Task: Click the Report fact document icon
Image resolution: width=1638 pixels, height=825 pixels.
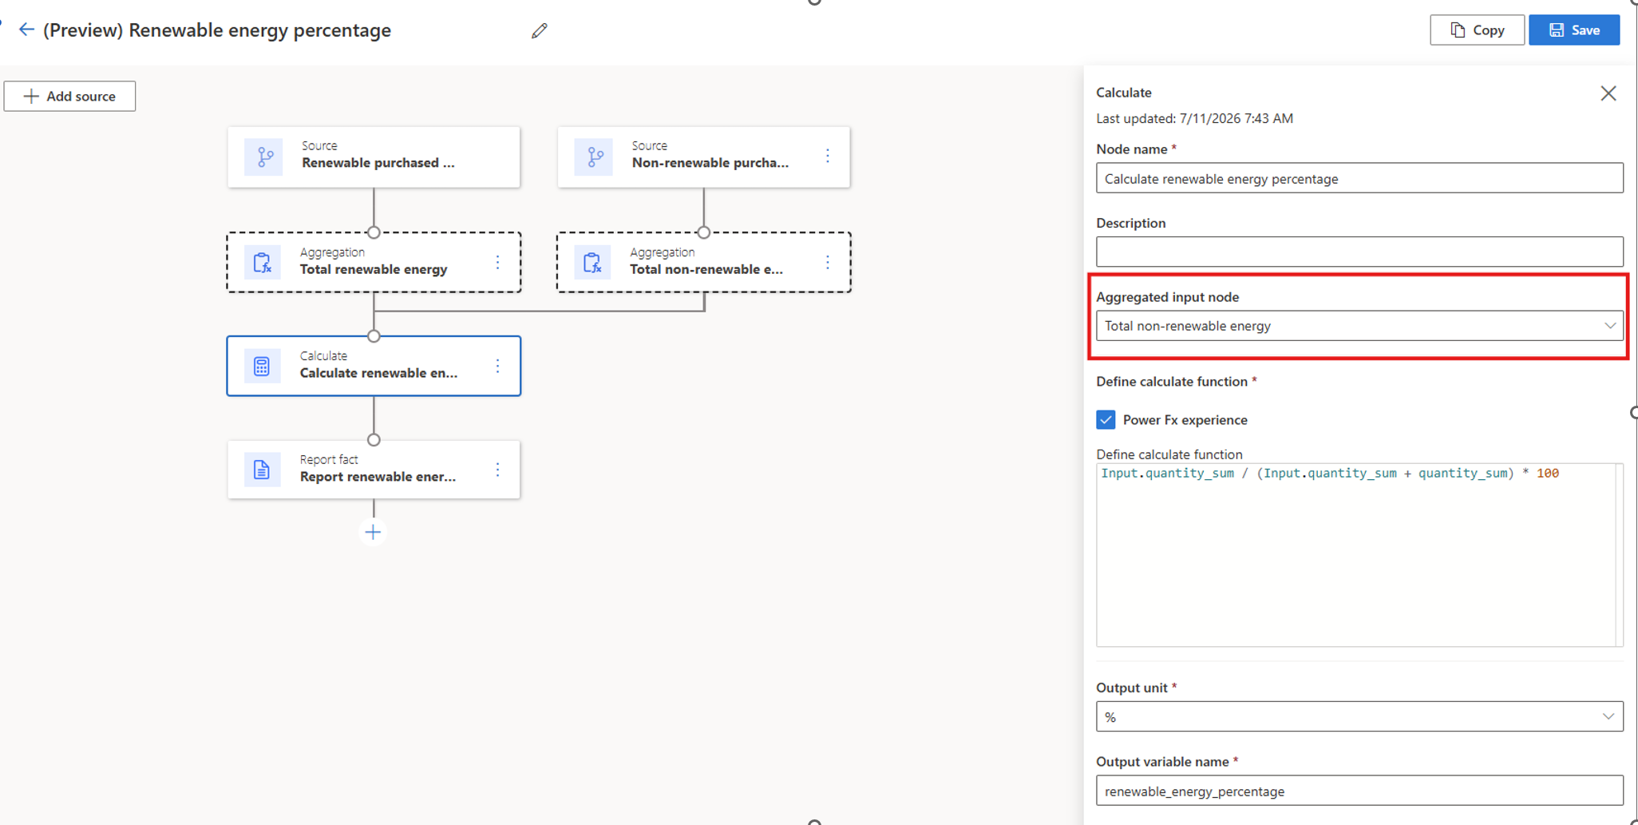Action: pos(262,470)
